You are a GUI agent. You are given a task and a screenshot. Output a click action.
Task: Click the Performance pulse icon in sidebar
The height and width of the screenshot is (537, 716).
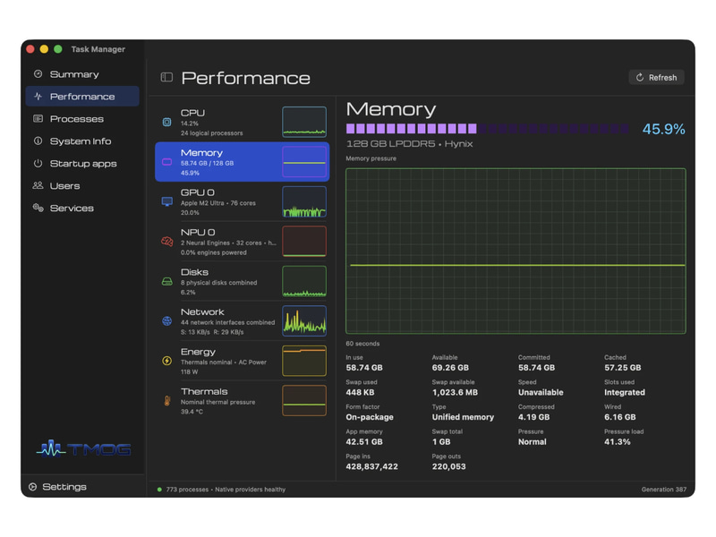(38, 97)
